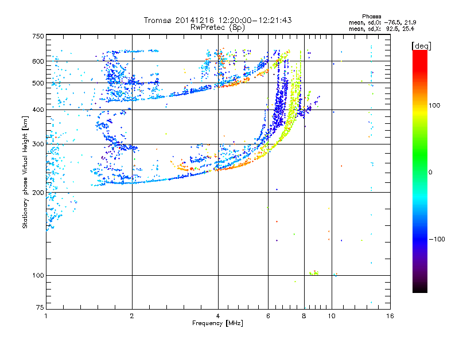Screen dimensions: 459x344
Task: Click the frequency tick label "1"
Action: tap(46, 316)
